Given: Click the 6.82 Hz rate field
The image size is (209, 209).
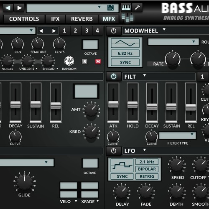Looking at the screenshot, I should tap(125, 53).
